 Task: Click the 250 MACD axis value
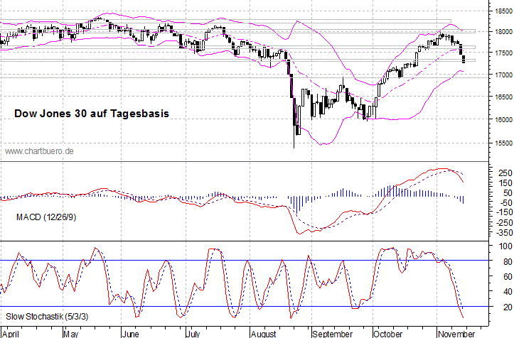click(505, 173)
